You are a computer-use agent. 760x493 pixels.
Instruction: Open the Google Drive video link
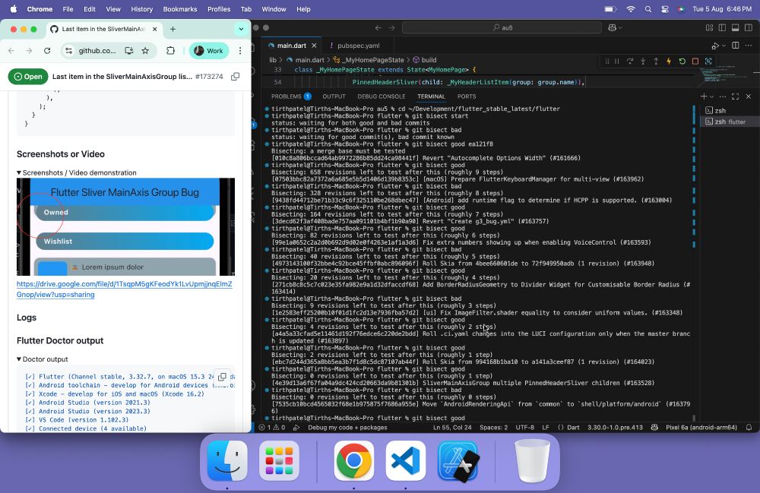(124, 289)
